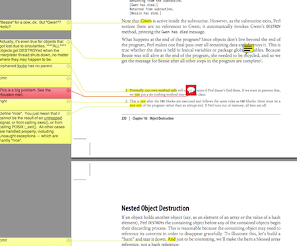Image resolution: width=297 pixels, height=246 pixels.
Task: Close the "right" annotation note
Action: click(69, 101)
